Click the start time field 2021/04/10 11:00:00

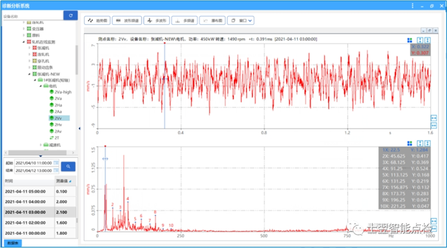coord(36,163)
